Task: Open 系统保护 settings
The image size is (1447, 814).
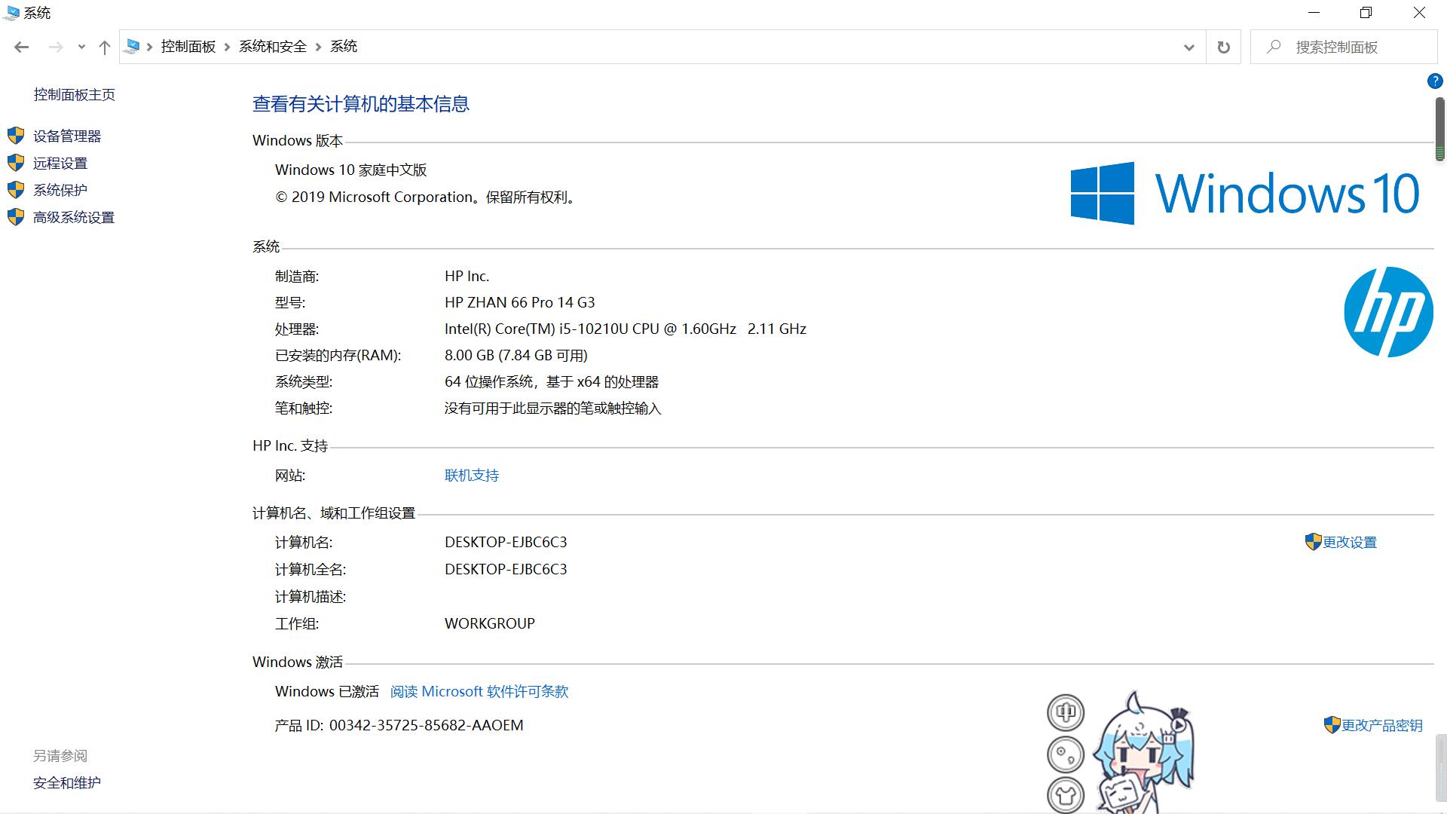Action: (59, 189)
